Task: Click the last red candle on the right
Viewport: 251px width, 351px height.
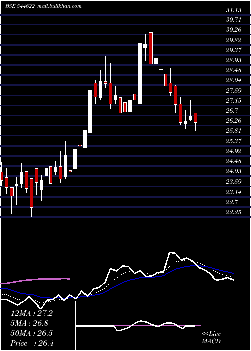Action: click(195, 118)
